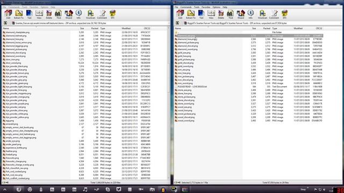Click Info icon in right WinRAR window

(x=250, y=14)
